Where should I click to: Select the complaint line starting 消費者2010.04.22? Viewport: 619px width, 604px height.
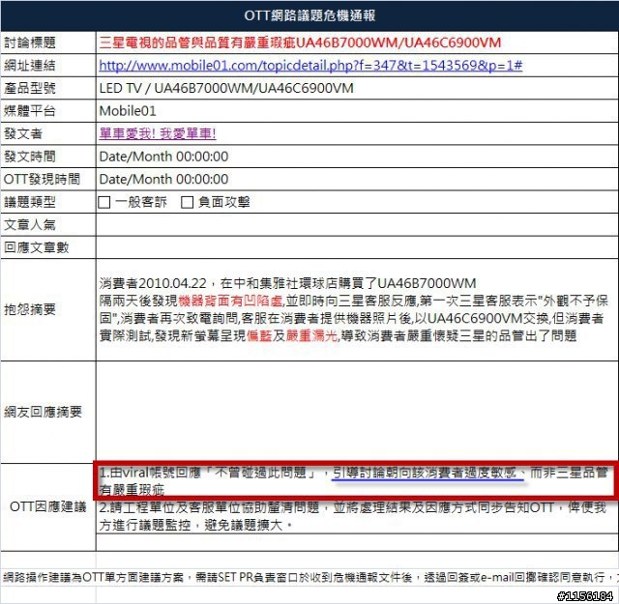(x=287, y=283)
